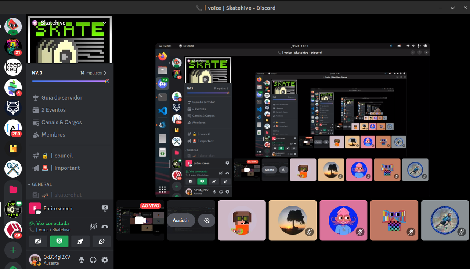The width and height of the screenshot is (470, 269).
Task: Open the KeepKey server icon
Action: click(13, 67)
